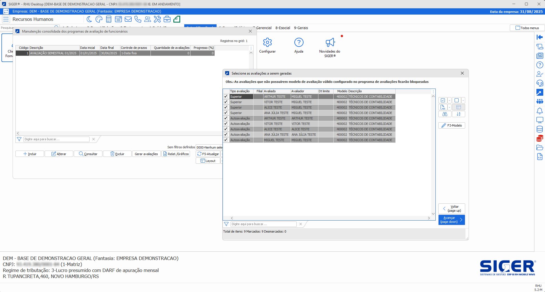The height and width of the screenshot is (292, 545).
Task: Click the phone icon in the toolbar
Action: (x=138, y=19)
